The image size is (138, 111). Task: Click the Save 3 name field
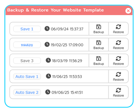[27, 61]
